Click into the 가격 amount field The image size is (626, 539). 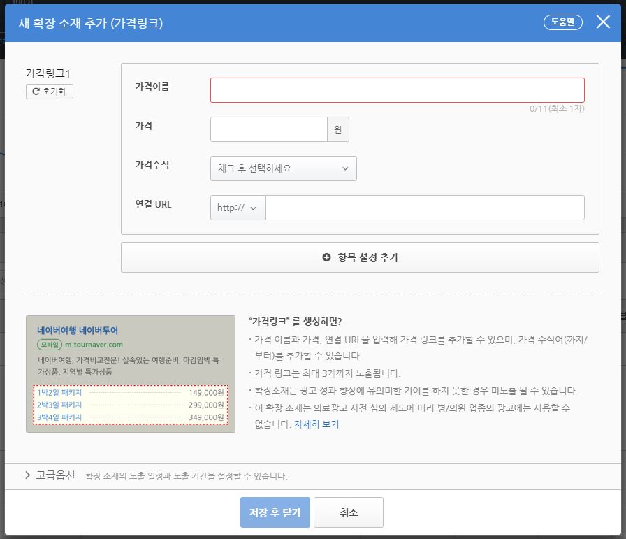268,129
